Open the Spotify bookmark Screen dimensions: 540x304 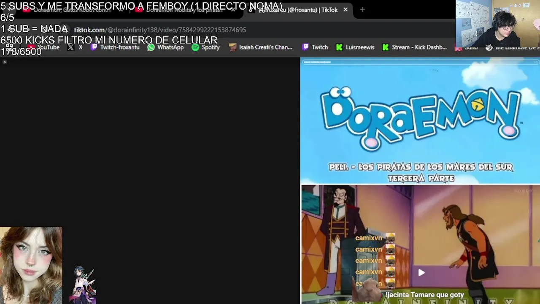(205, 47)
